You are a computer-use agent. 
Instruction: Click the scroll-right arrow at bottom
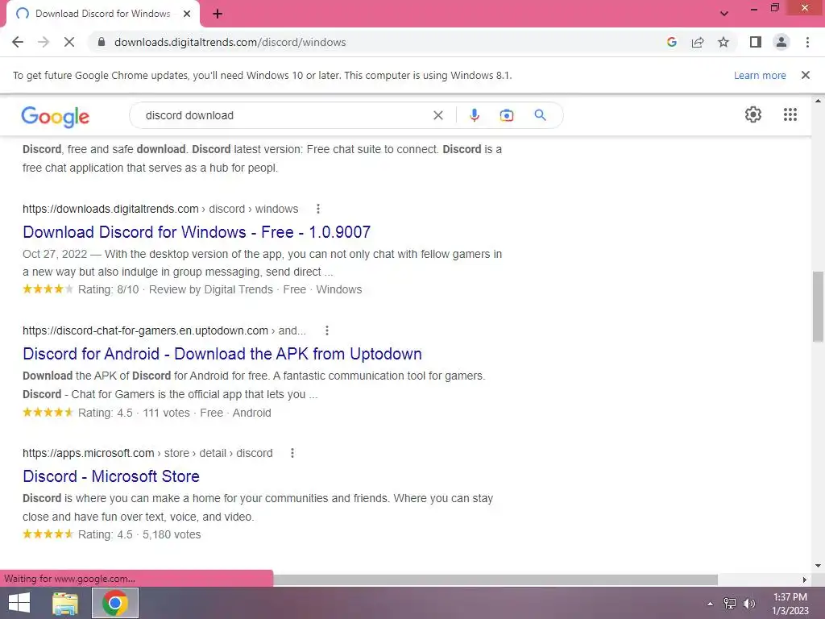click(x=805, y=580)
